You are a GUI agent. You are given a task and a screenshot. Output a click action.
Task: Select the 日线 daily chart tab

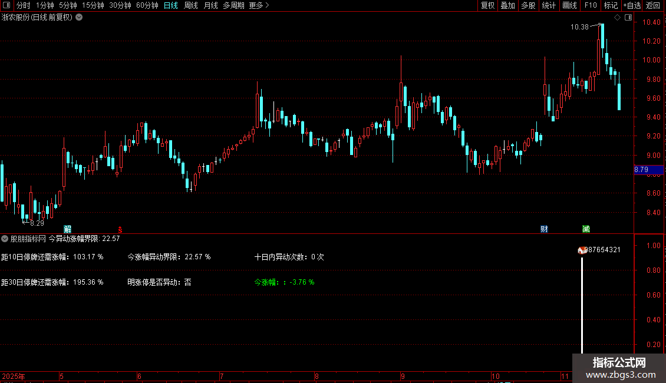(x=171, y=5)
